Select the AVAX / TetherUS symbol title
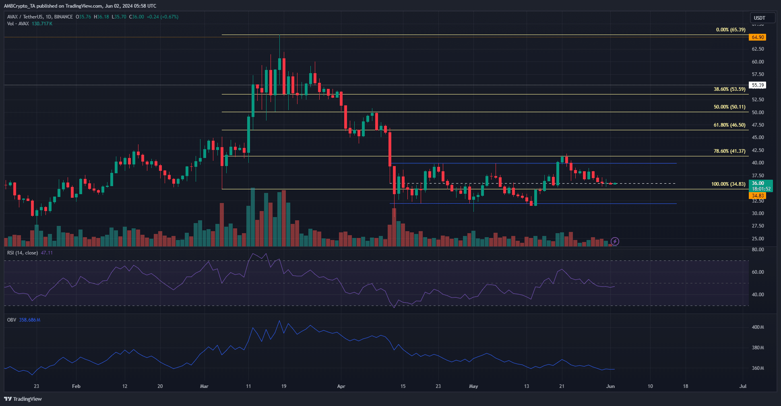This screenshot has height=406, width=781. pyautogui.click(x=40, y=17)
